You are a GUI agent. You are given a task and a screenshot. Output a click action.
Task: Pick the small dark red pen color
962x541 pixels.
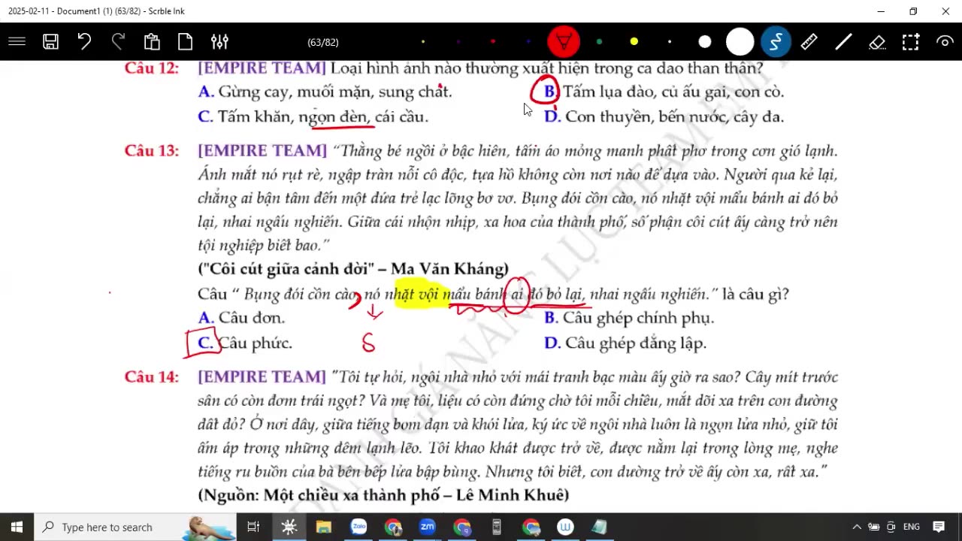(x=493, y=42)
